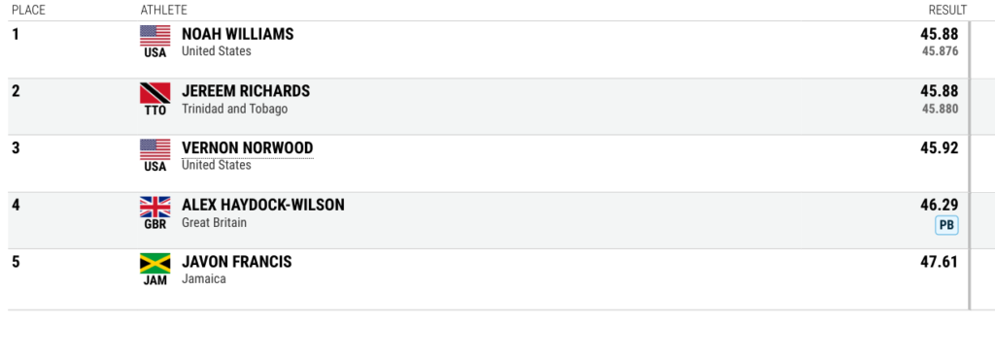Click the 45.876 detailed time
This screenshot has width=995, height=355.
pos(941,52)
